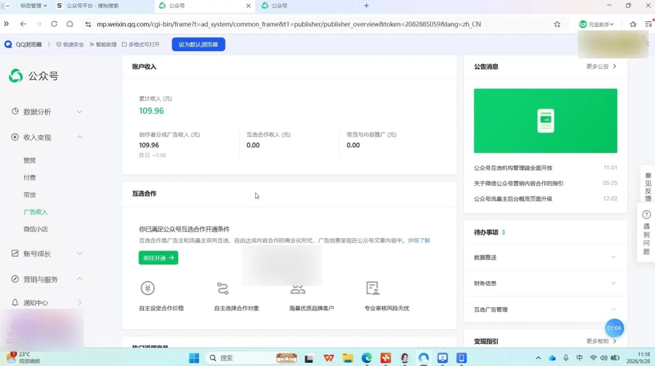Click 多格式可打开 in QQ browser bar

pyautogui.click(x=141, y=44)
